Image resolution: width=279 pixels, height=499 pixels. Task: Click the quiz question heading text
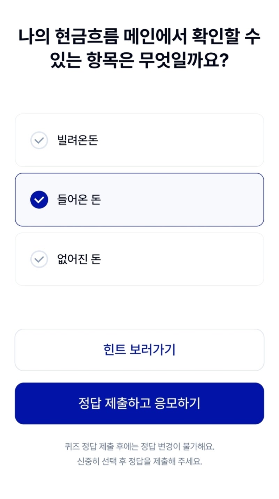click(139, 37)
